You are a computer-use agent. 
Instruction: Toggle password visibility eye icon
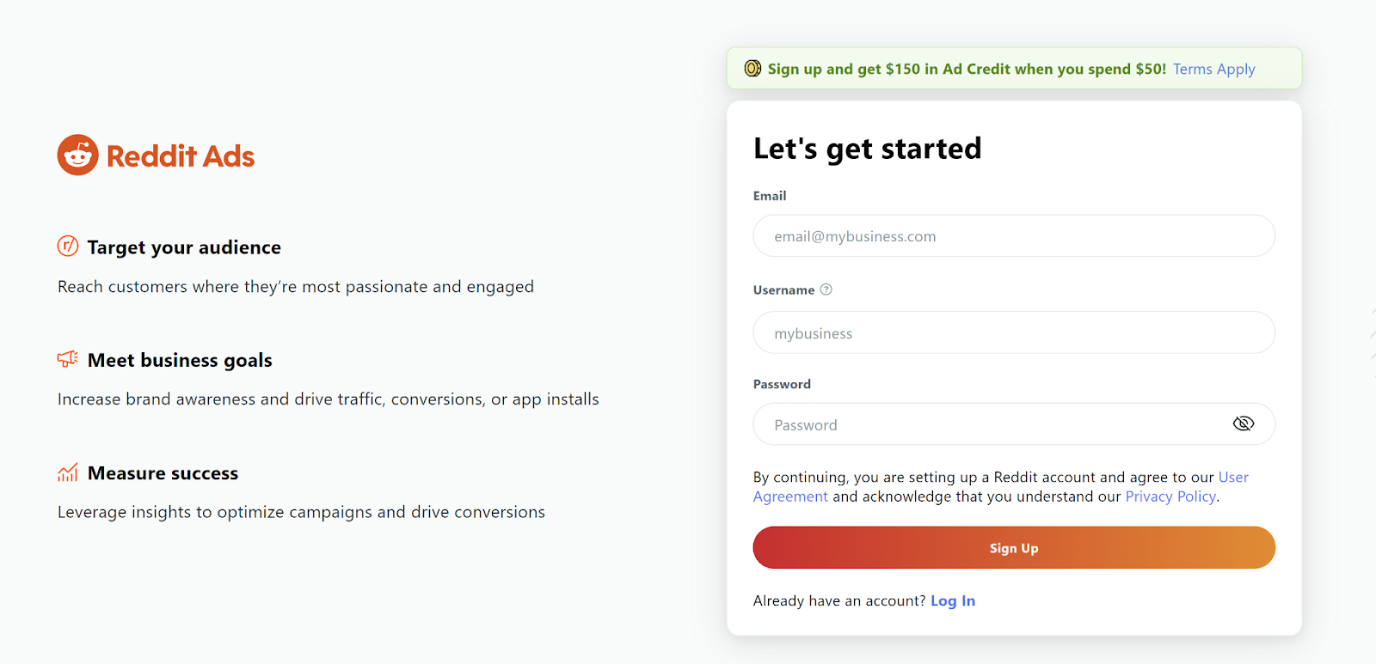coord(1244,423)
